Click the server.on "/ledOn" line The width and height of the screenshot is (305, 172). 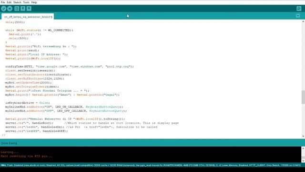point(81,127)
